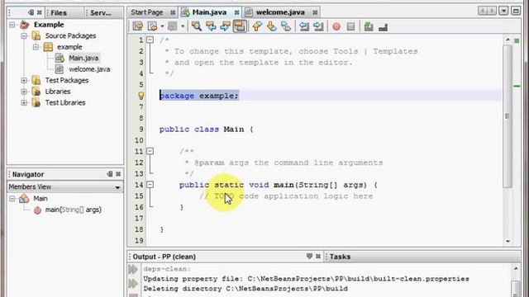Viewport: 529px width, 297px height.
Task: Select welcome.java in the project tree
Action: (x=89, y=69)
